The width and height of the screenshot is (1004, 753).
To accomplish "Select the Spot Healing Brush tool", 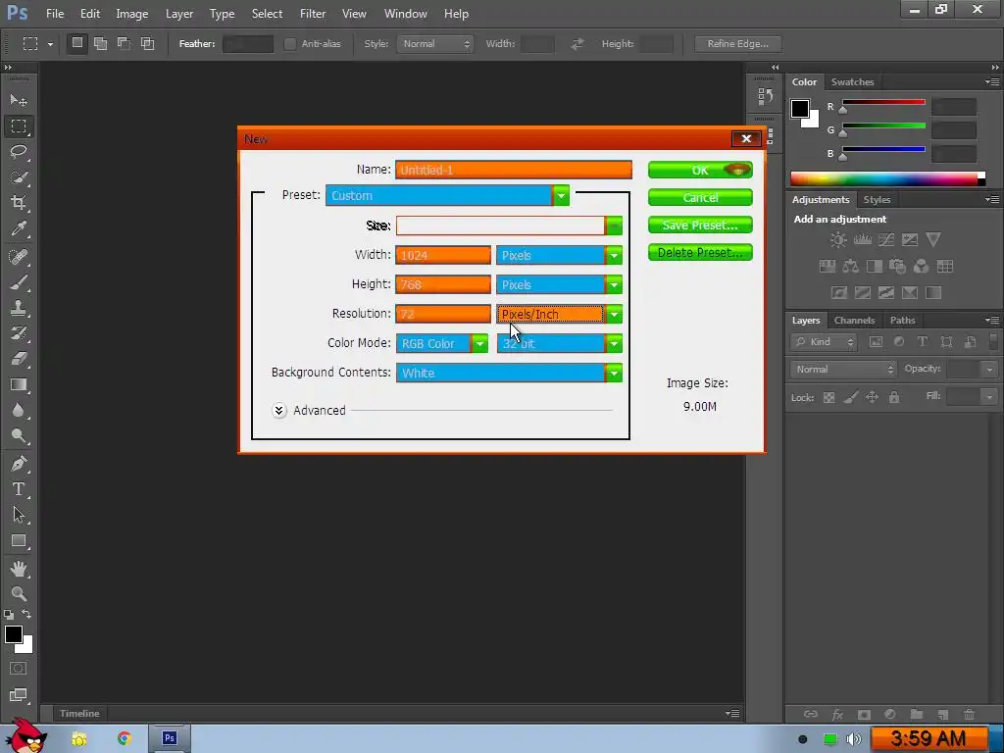I will 18,257.
